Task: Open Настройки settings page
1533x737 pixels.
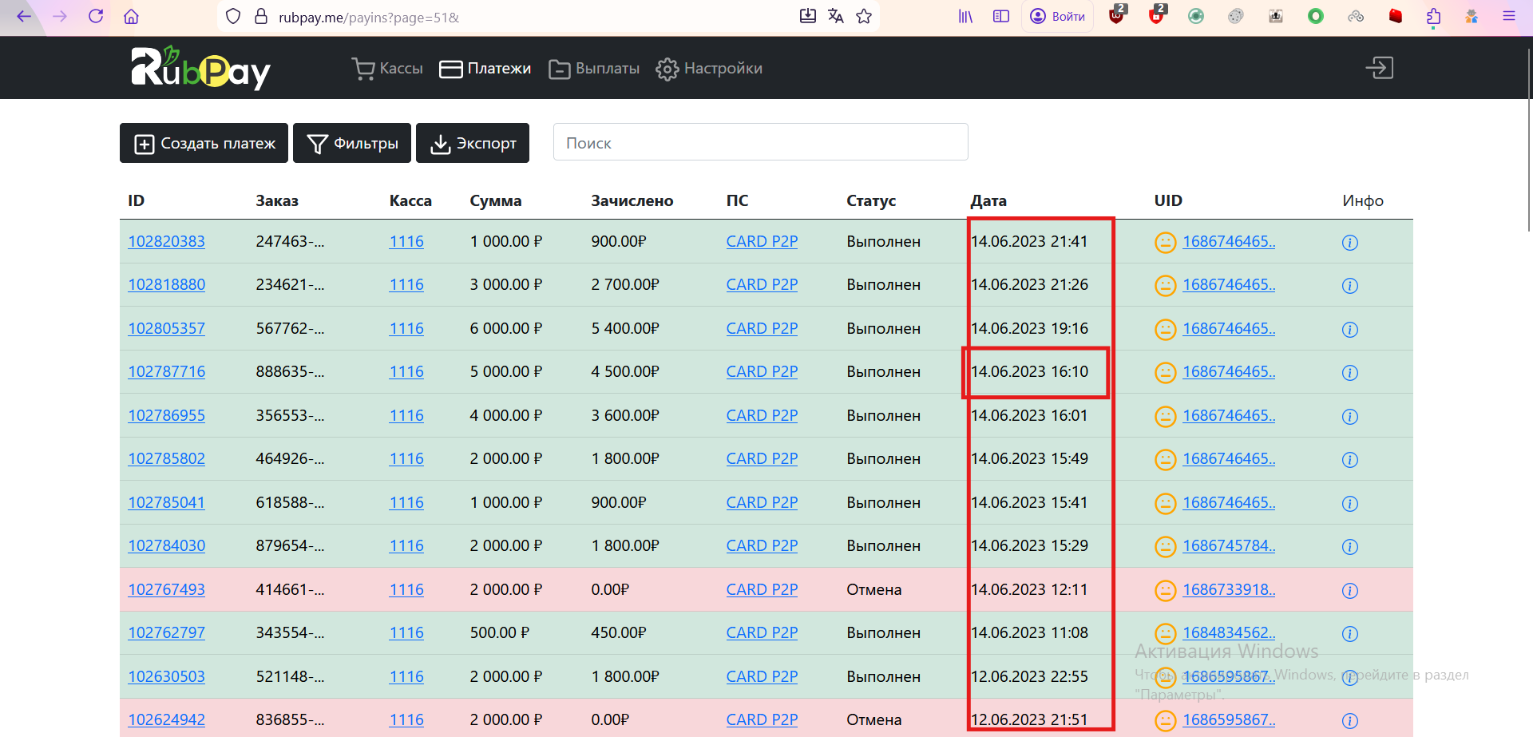Action: tap(709, 69)
